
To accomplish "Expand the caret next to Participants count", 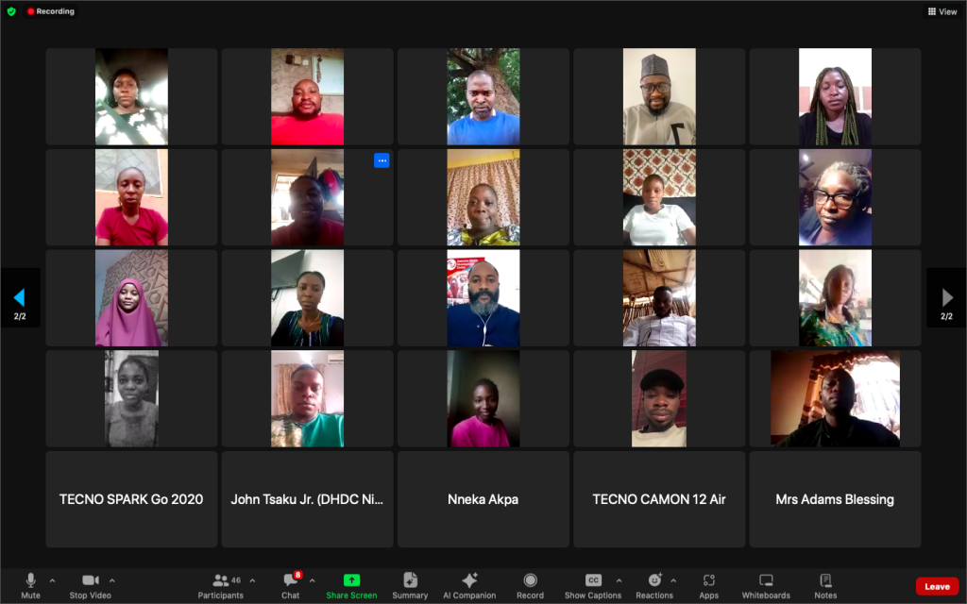I will pos(252,580).
